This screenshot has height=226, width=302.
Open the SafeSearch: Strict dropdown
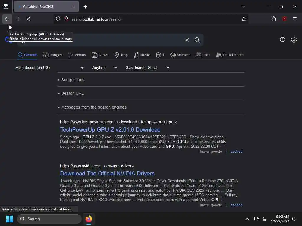[x=148, y=67]
